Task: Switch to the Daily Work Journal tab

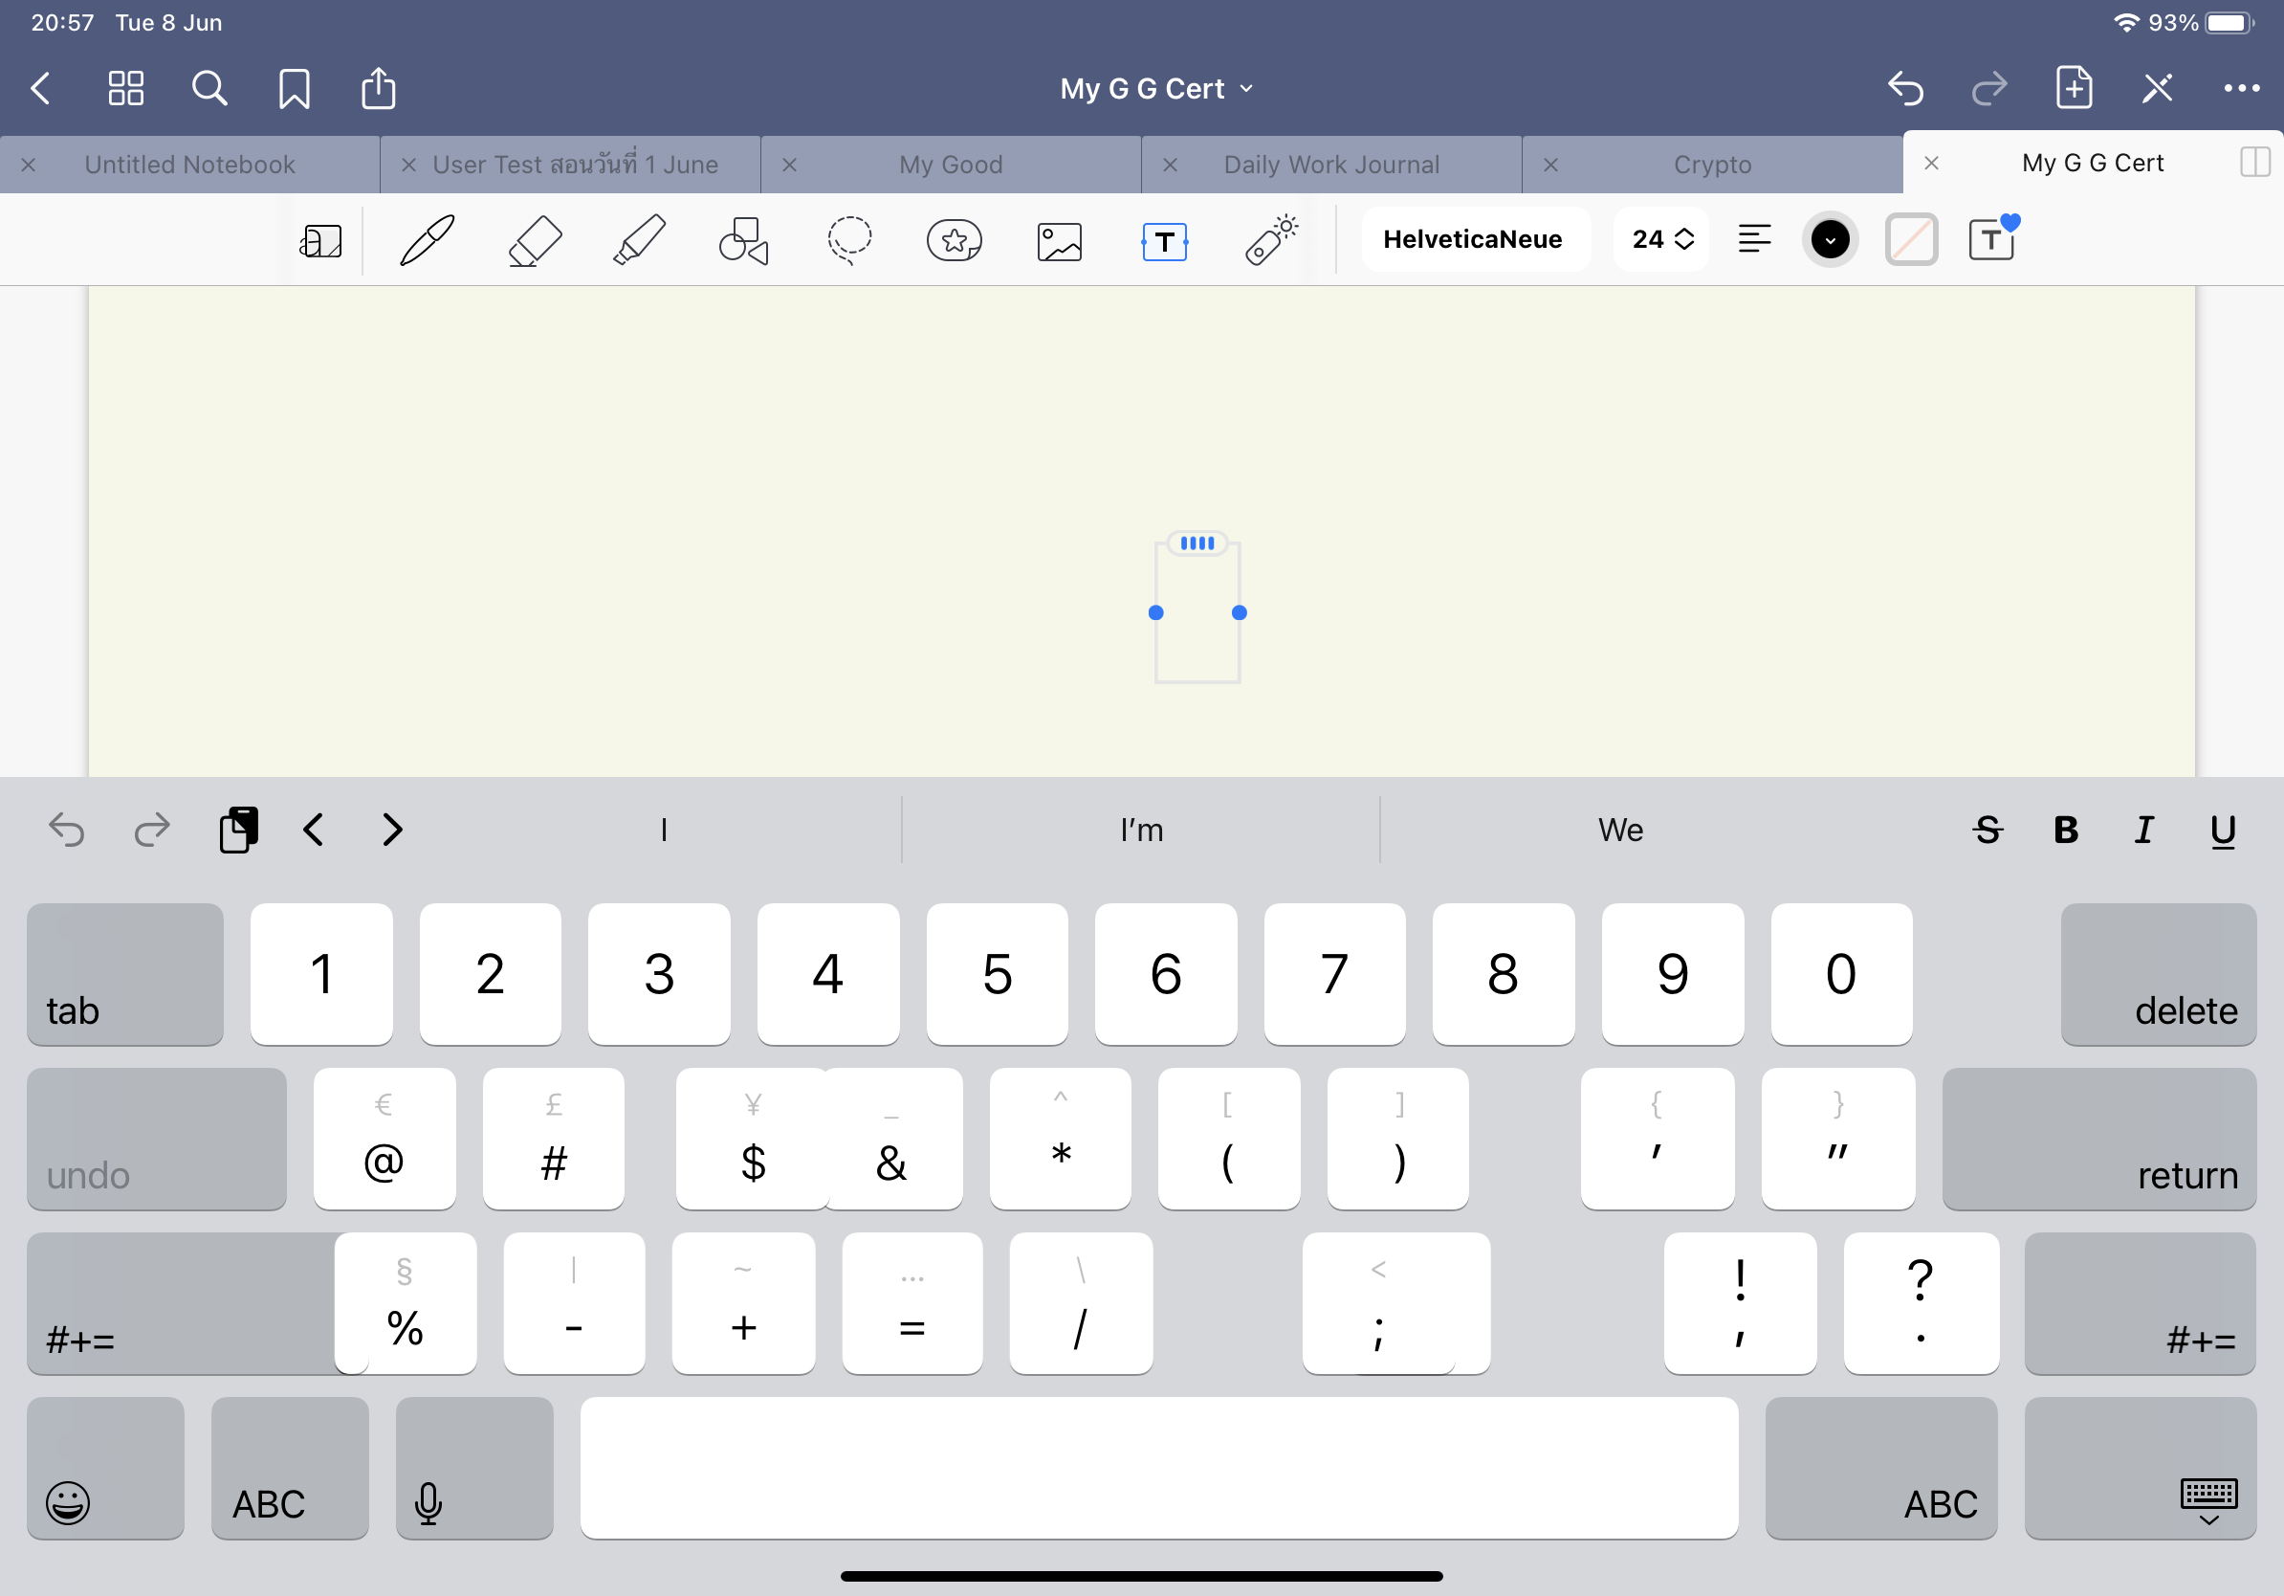Action: click(x=1331, y=165)
